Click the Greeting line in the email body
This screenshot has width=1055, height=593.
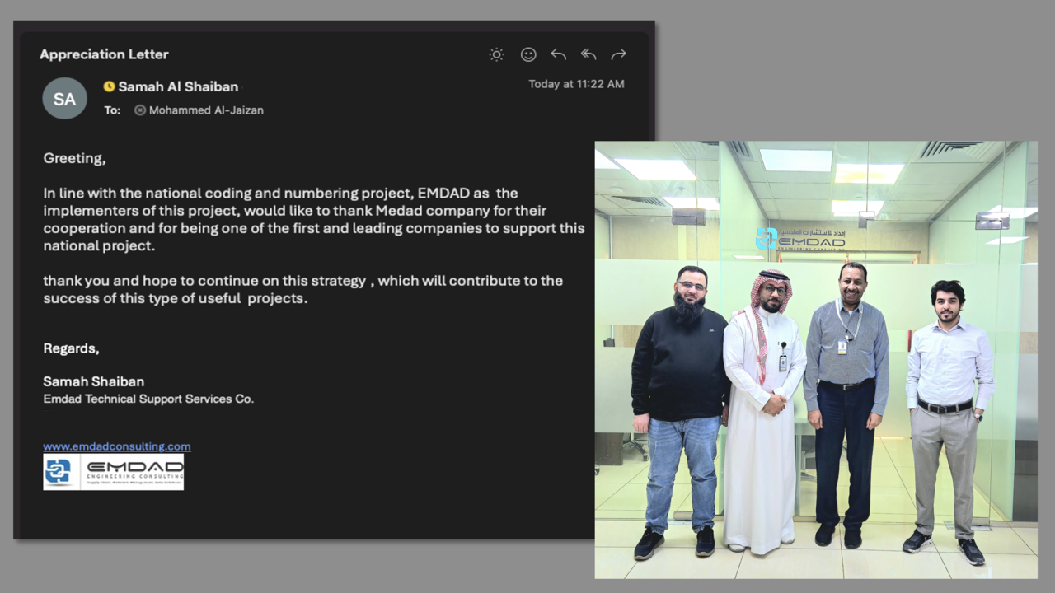click(x=74, y=158)
